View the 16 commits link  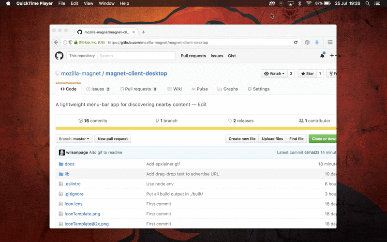(x=93, y=121)
